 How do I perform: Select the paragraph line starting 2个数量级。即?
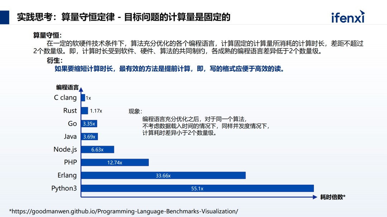click(178, 51)
